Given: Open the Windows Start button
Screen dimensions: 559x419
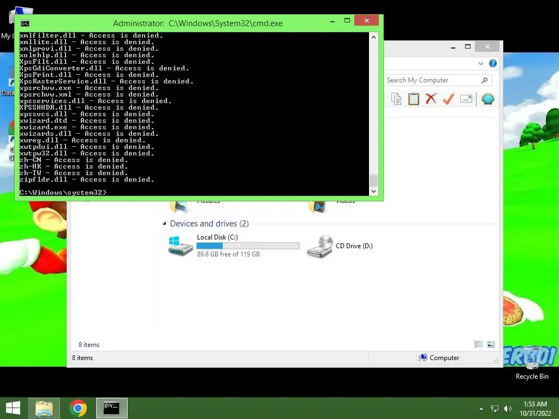Looking at the screenshot, I should point(13,408).
